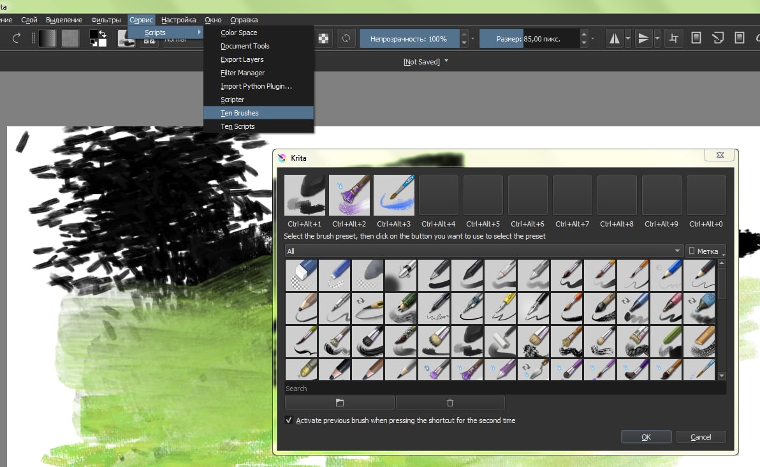Open the Справка menu
The height and width of the screenshot is (467, 760).
[x=244, y=20]
